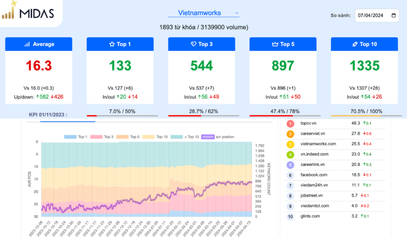The image size is (407, 237).
Task: Click the dropdown chevron next to Vietnamworks
Action: [237, 13]
